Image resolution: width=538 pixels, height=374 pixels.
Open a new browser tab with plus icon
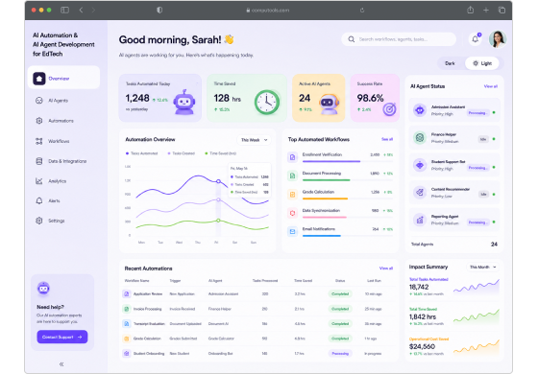(486, 10)
